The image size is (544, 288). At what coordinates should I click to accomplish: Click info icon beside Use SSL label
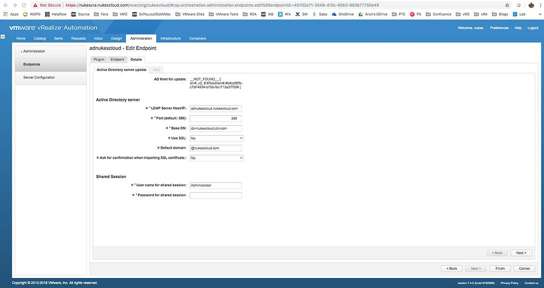point(169,138)
